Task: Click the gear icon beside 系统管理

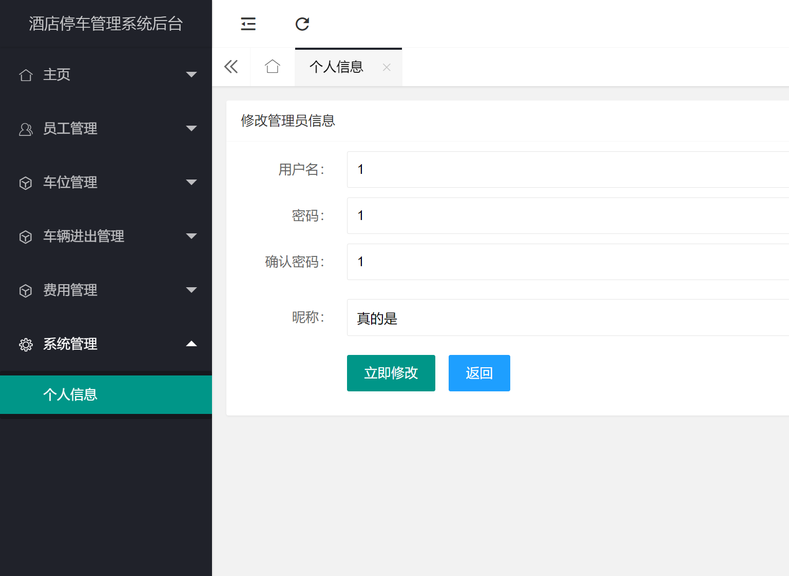Action: click(x=26, y=344)
